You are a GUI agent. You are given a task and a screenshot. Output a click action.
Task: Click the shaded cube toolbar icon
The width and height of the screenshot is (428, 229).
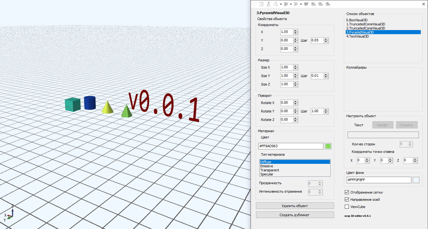coord(306,4)
